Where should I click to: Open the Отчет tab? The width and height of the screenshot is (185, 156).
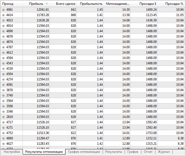148,152
